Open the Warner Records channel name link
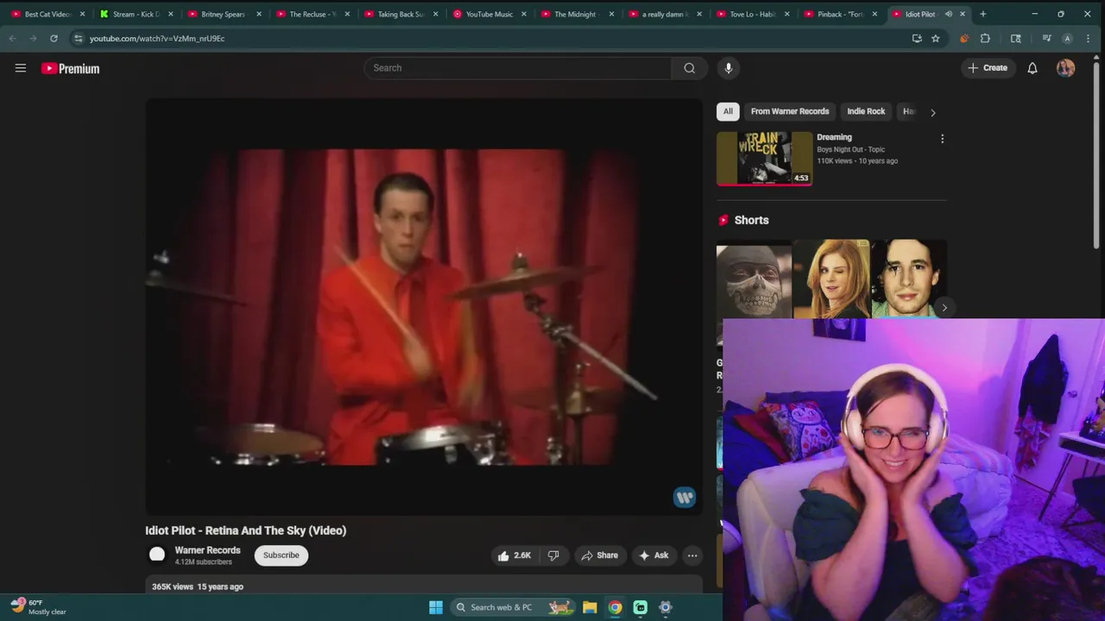Viewport: 1105px width, 621px height. point(207,550)
